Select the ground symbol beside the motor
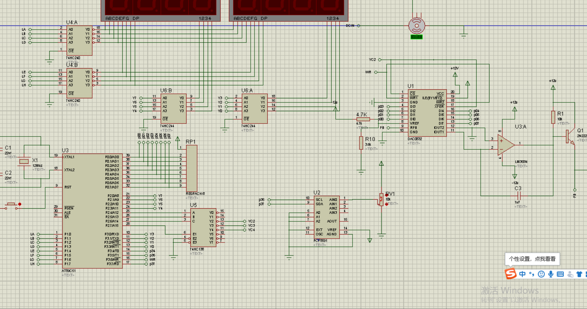 [464, 35]
